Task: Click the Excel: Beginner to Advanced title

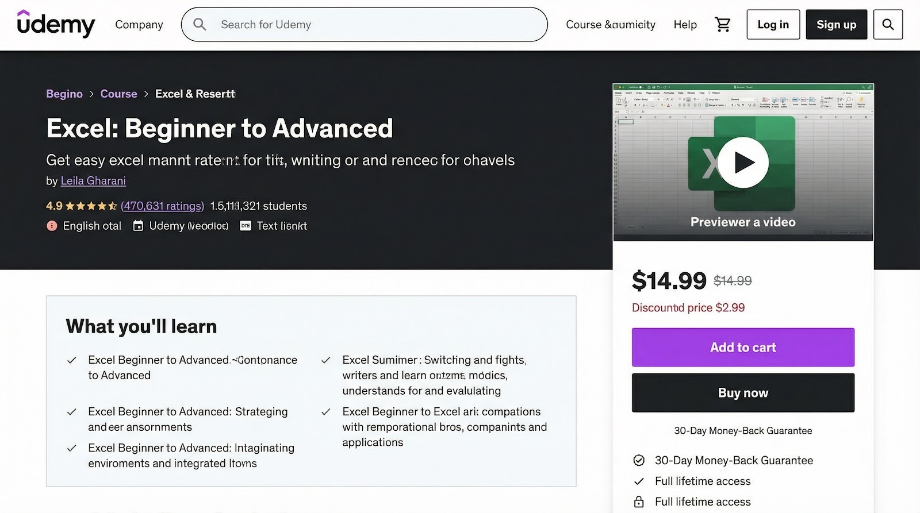Action: 220,128
